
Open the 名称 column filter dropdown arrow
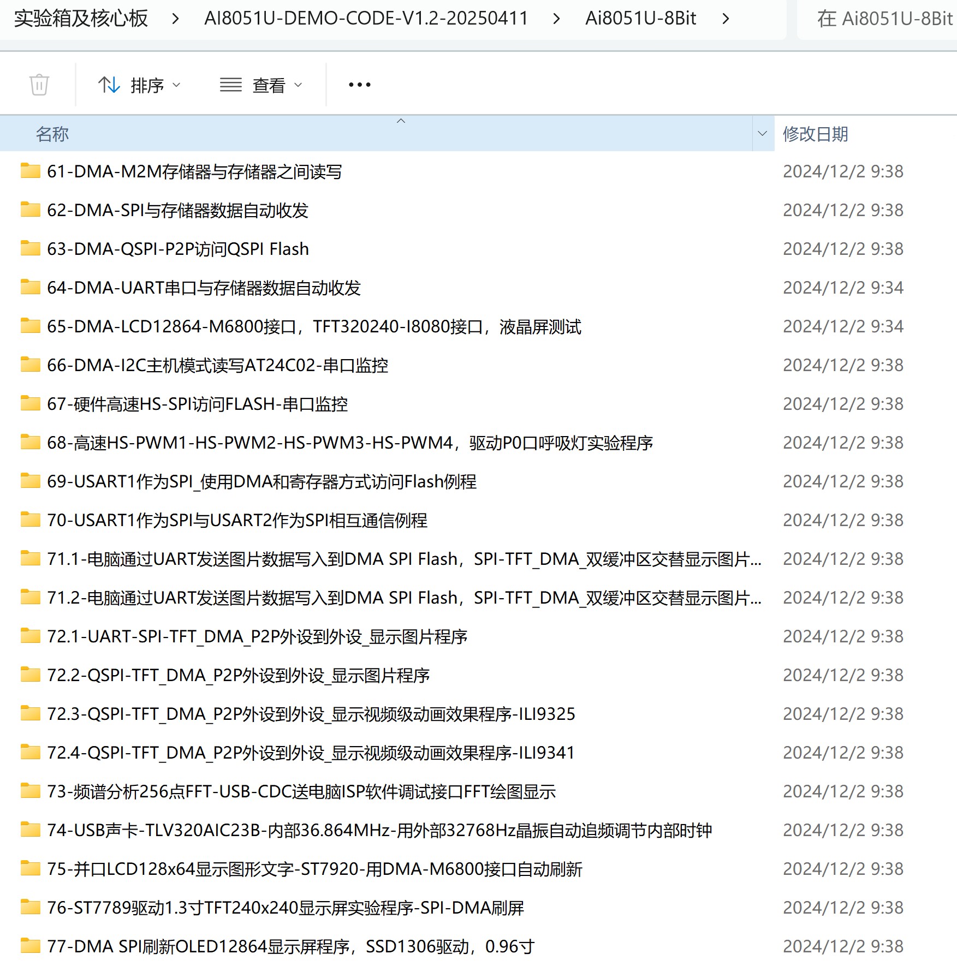coord(763,134)
